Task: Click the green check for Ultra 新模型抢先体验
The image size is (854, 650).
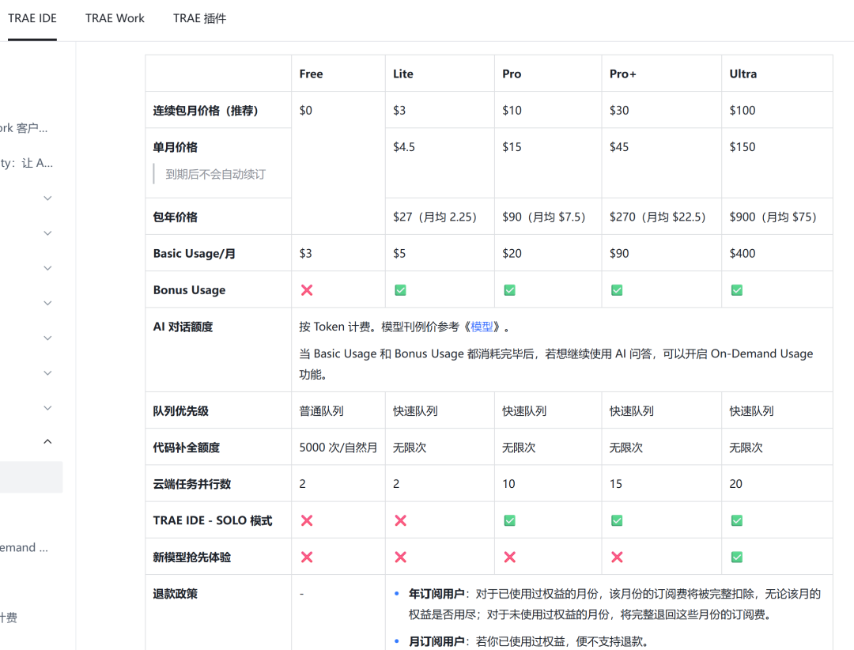Action: (737, 557)
